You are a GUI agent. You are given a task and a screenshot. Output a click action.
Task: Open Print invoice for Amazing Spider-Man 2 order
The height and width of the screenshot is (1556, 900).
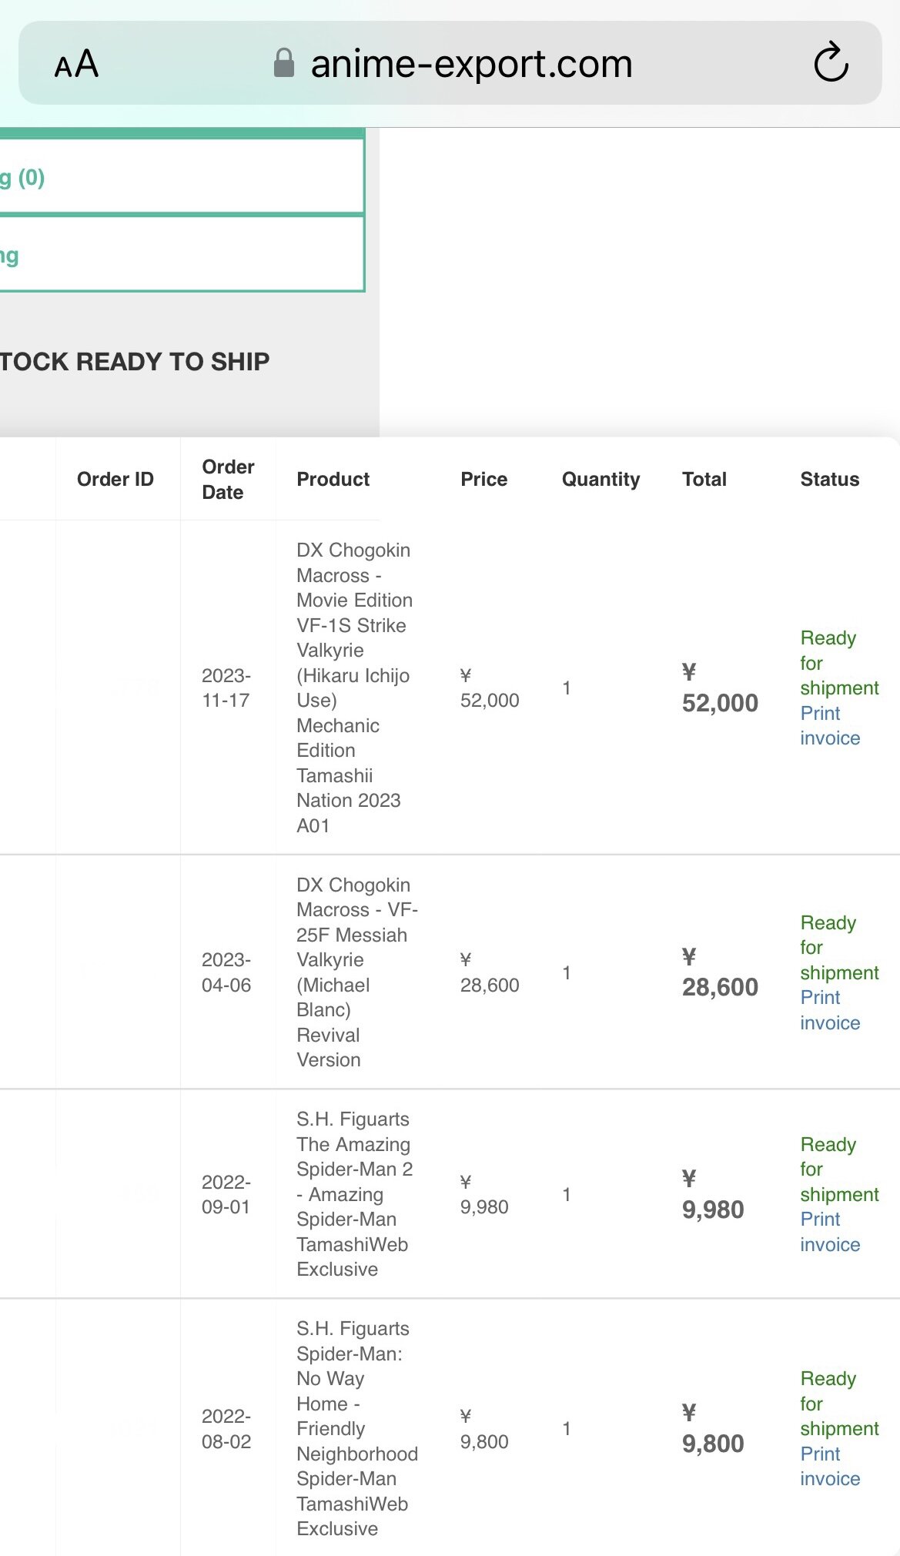[x=830, y=1232]
